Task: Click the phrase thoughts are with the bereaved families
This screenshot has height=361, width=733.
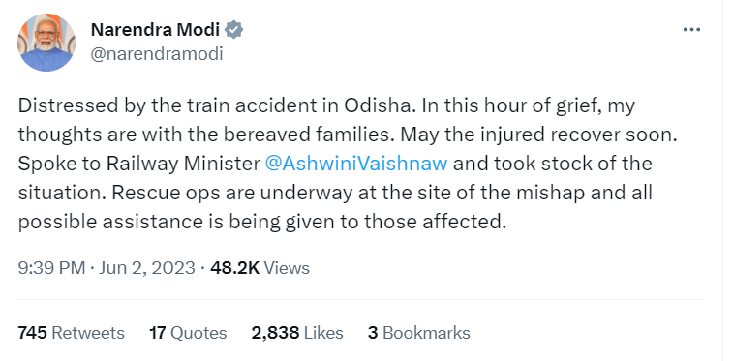Action: [x=207, y=135]
